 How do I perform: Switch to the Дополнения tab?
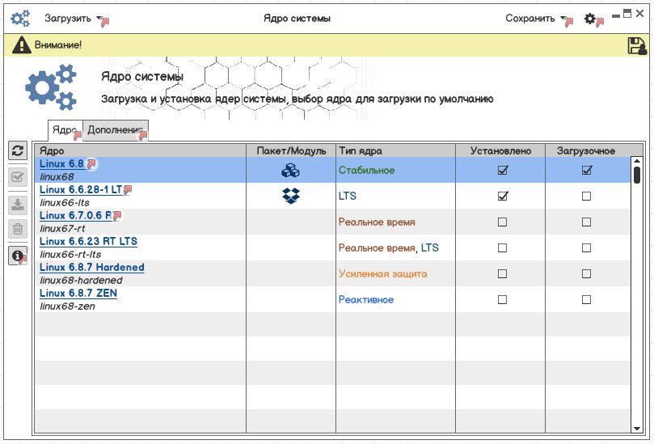(116, 130)
